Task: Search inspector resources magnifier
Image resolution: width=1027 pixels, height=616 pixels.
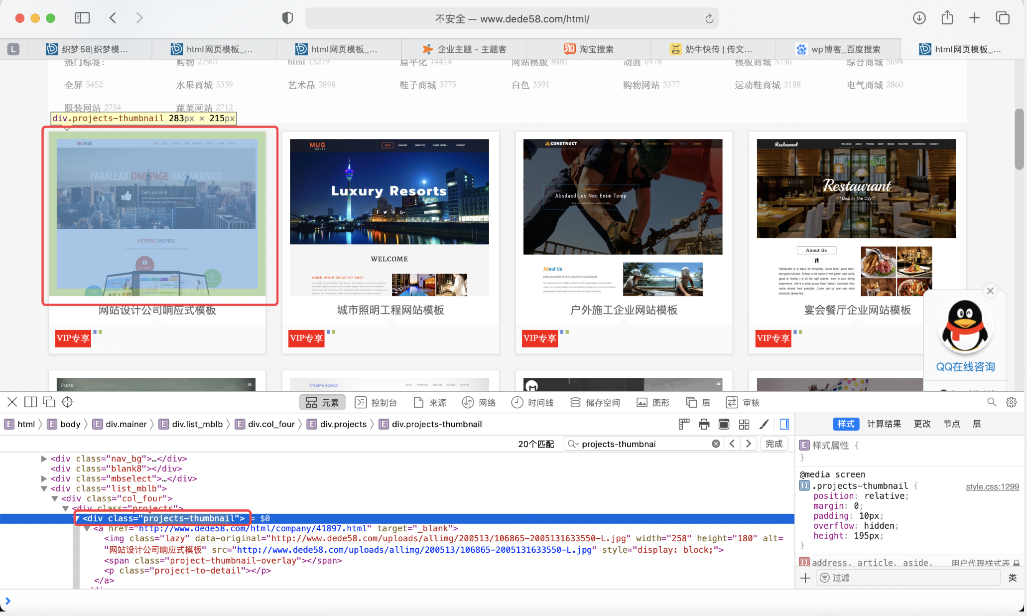Action: (992, 402)
